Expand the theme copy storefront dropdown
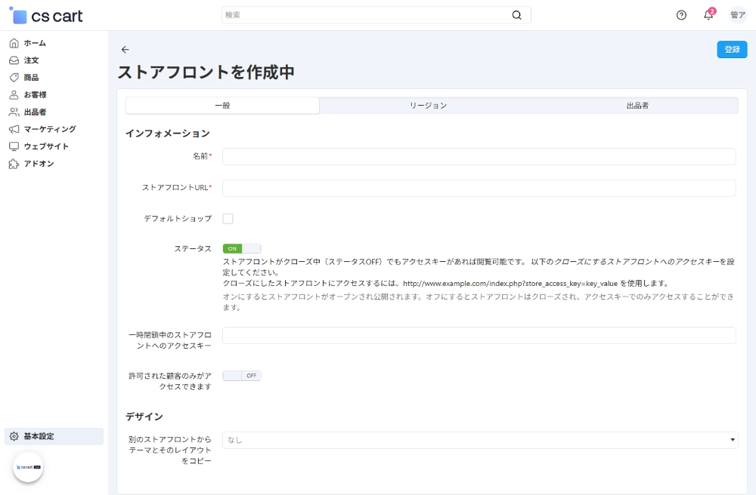The width and height of the screenshot is (756, 495). [479, 440]
